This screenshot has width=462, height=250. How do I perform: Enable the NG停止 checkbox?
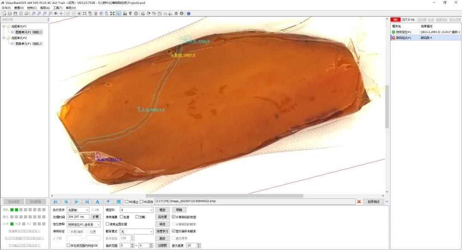(127, 202)
